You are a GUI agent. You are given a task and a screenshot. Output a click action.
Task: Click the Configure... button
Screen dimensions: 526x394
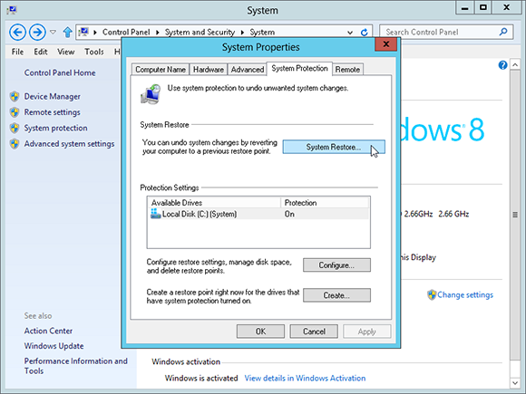click(336, 265)
